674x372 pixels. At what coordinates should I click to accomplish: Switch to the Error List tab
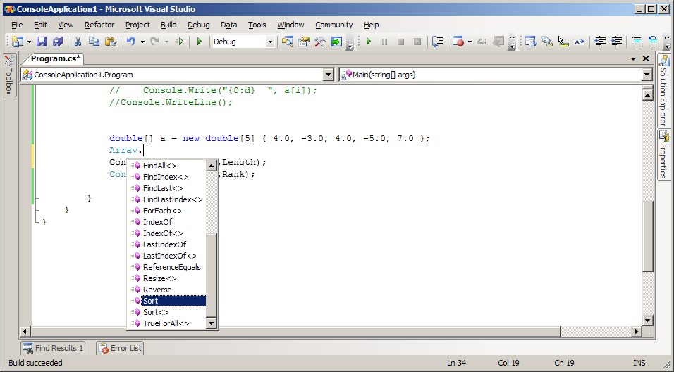click(120, 348)
